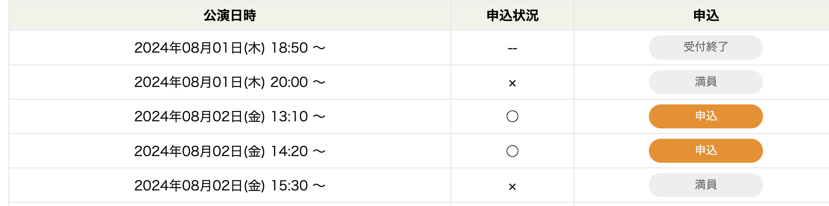The width and height of the screenshot is (829, 206).
Task: Select the 2024年08月01日(木) 20:00 date cell
Action: (x=230, y=82)
